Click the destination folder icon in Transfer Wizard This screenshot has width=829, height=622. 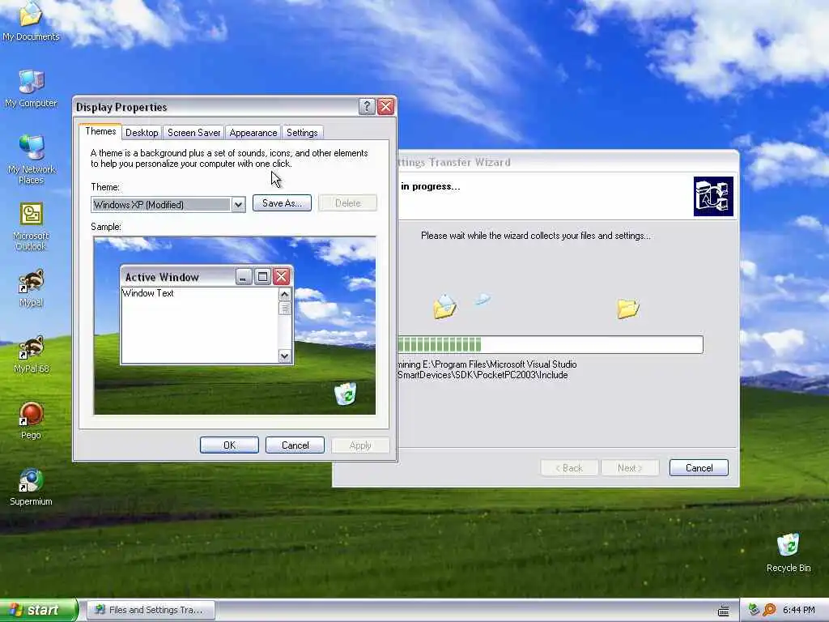[628, 309]
